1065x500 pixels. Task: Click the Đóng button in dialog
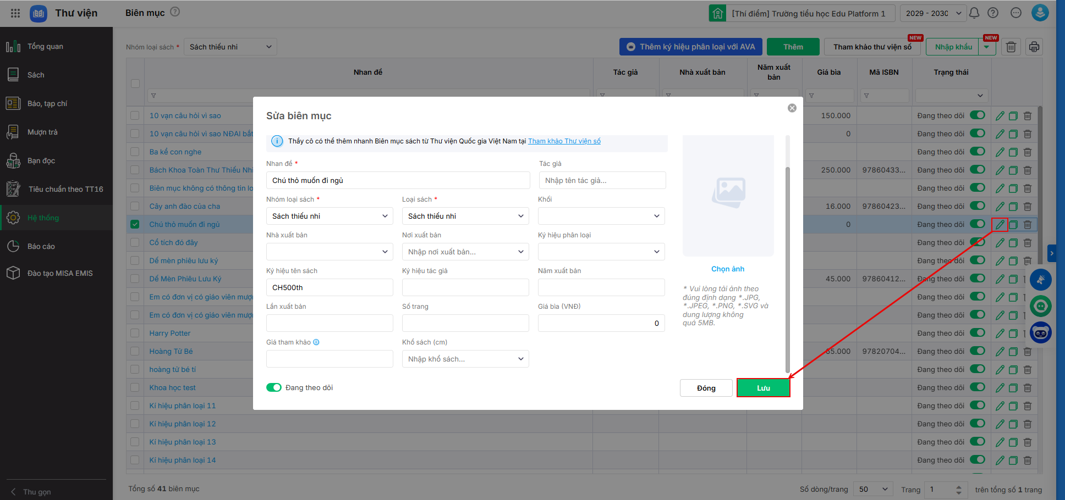[706, 388]
